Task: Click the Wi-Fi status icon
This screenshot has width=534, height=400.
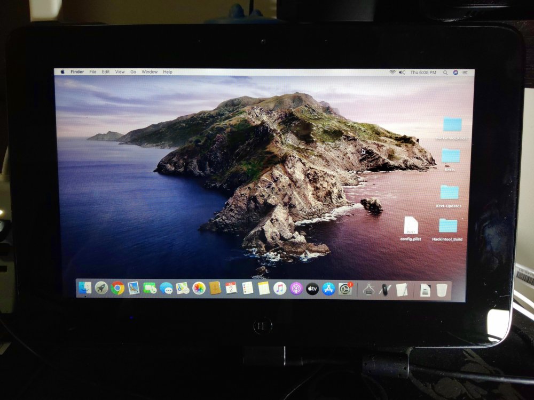Action: 392,72
